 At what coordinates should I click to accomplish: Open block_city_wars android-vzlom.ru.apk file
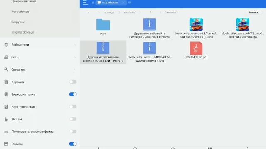tap(243, 29)
